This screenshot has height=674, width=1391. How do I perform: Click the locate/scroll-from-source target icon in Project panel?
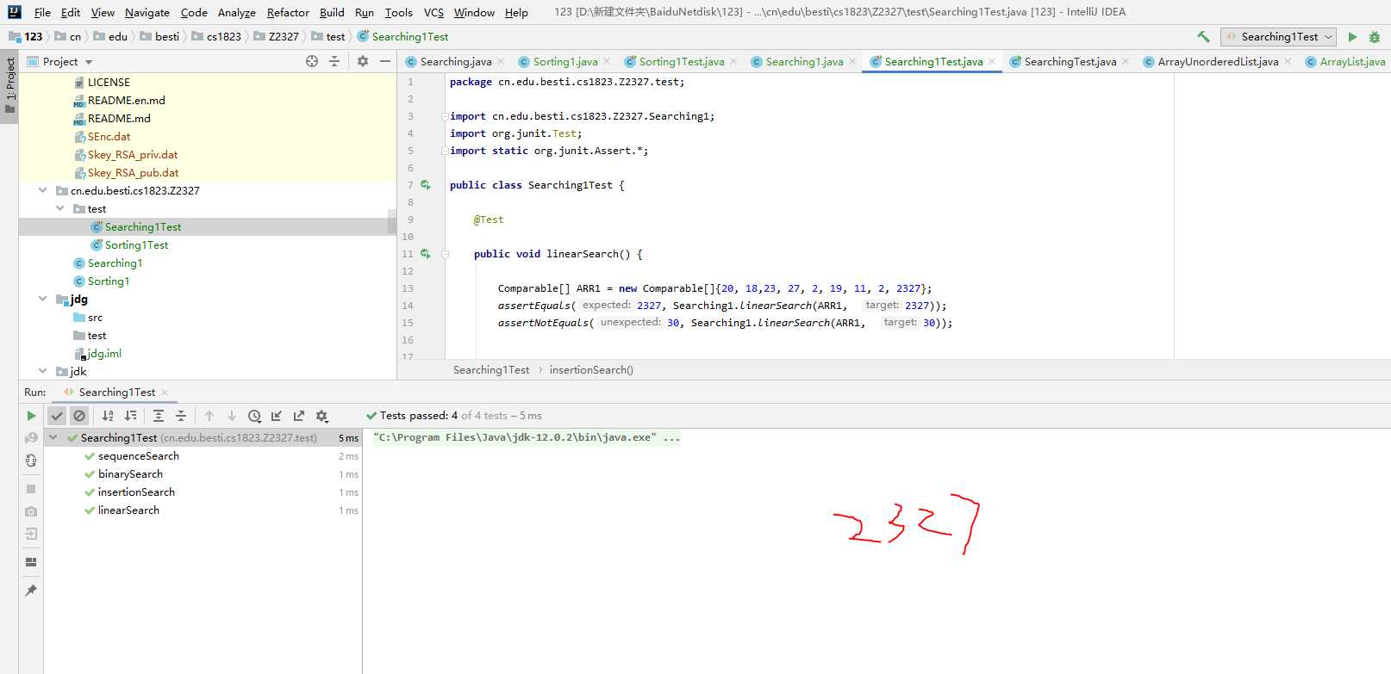point(312,61)
